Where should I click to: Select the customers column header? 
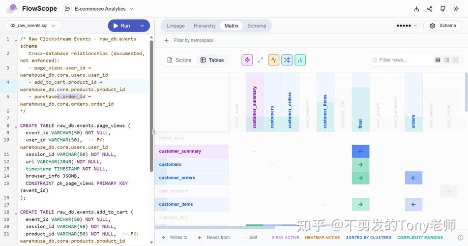[272, 102]
